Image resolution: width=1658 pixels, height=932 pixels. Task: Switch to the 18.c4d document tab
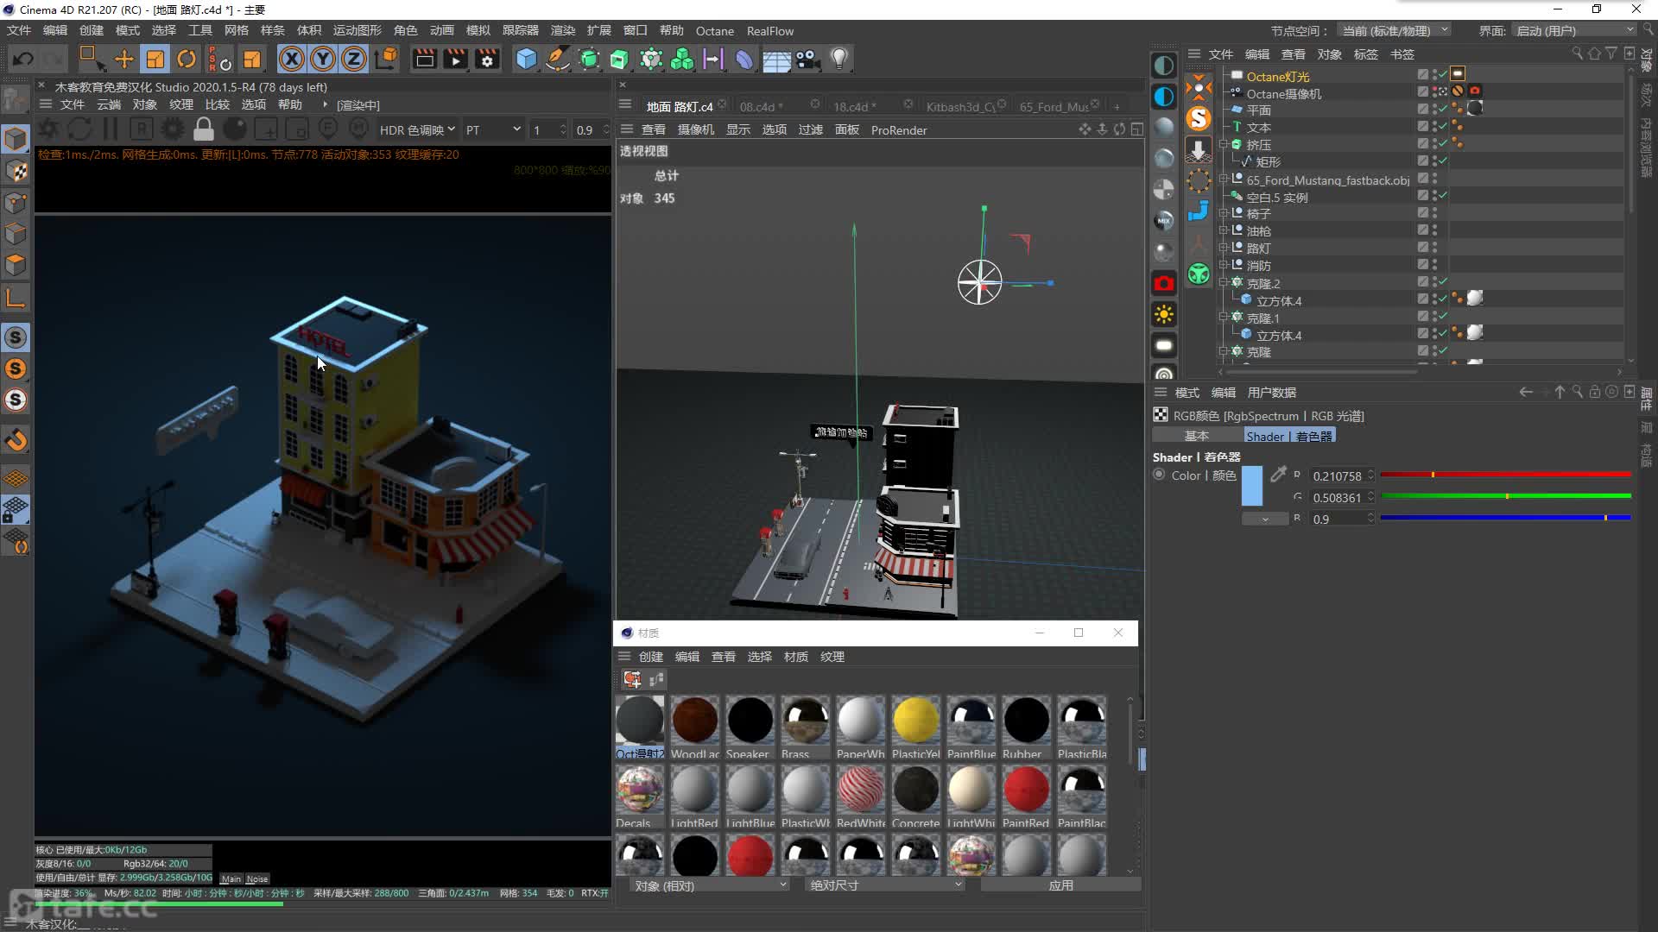855,106
